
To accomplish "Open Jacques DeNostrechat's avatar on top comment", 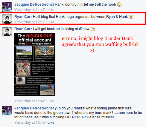I will (7, 7).
